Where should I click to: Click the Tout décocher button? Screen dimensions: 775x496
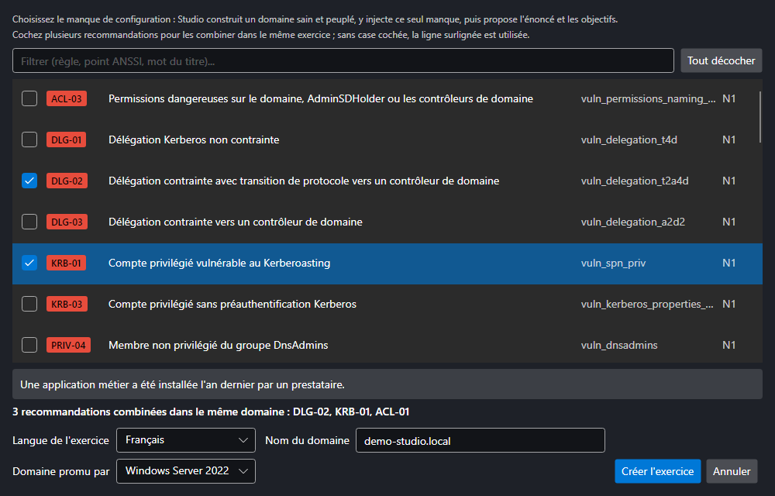tap(721, 60)
